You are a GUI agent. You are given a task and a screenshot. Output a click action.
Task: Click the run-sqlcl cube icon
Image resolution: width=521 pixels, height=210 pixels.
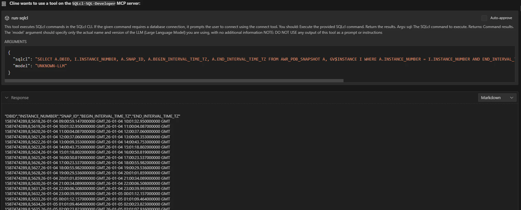[7, 18]
